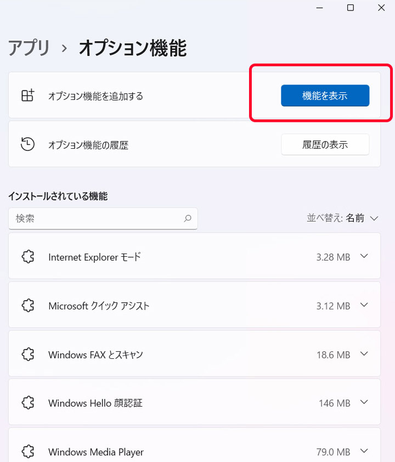
Task: Expand the Internet Explorer モード entry chevron
Action: point(364,256)
